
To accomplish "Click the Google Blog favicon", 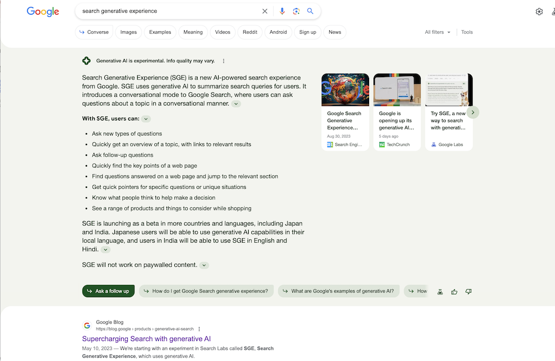I will point(87,325).
